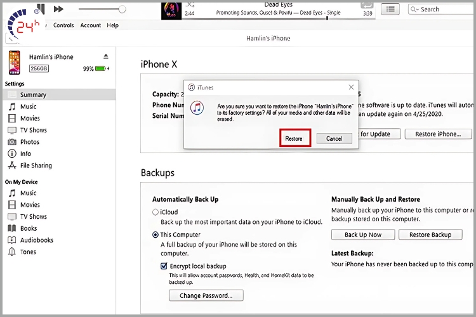Open Movies icon under On My Device
The image size is (476, 317).
tap(12, 205)
